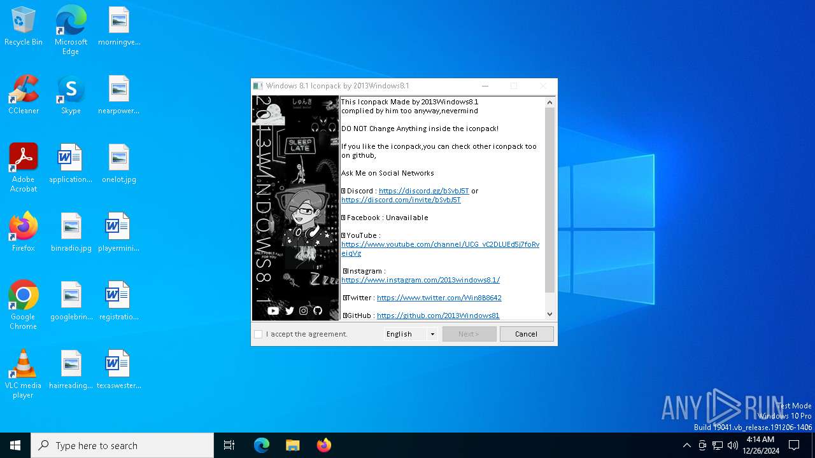This screenshot has height=458, width=815.
Task: Open the English language dropdown
Action: pyautogui.click(x=411, y=334)
